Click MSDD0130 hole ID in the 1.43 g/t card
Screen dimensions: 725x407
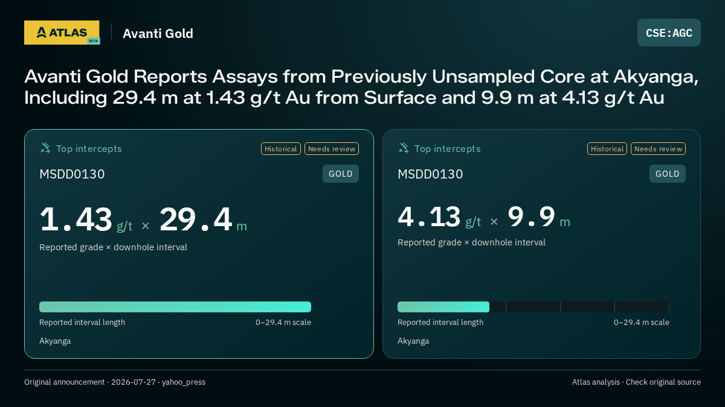[x=72, y=174]
